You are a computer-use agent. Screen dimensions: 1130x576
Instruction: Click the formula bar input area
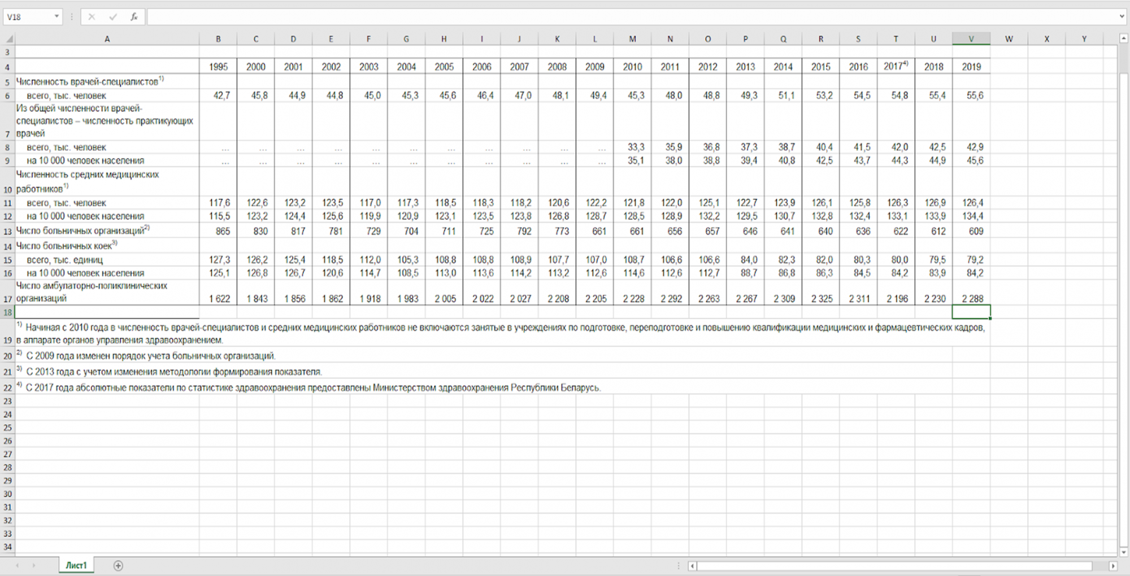[x=632, y=17]
